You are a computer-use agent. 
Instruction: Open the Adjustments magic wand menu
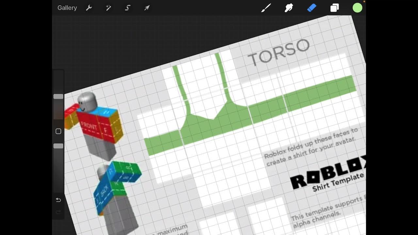point(108,8)
